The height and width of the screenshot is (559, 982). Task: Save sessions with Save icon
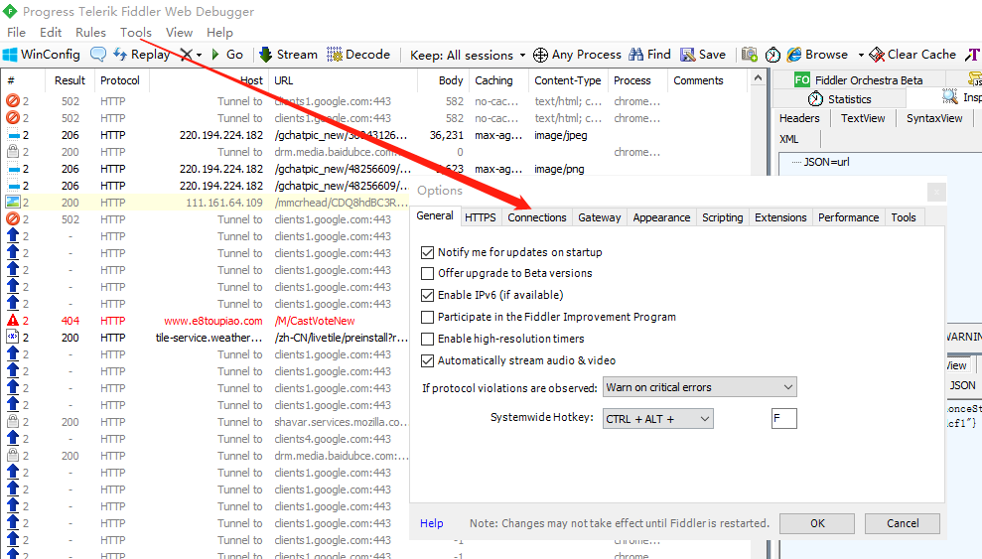pyautogui.click(x=703, y=55)
